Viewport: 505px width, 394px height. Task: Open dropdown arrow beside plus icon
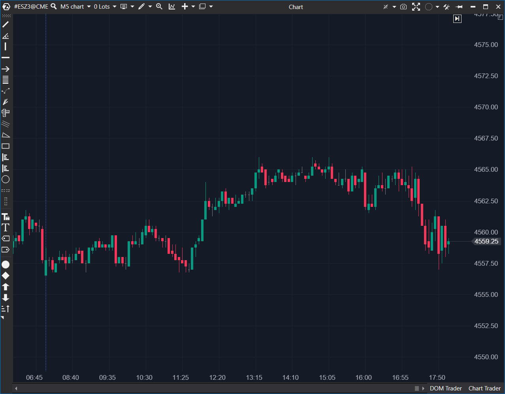click(193, 7)
